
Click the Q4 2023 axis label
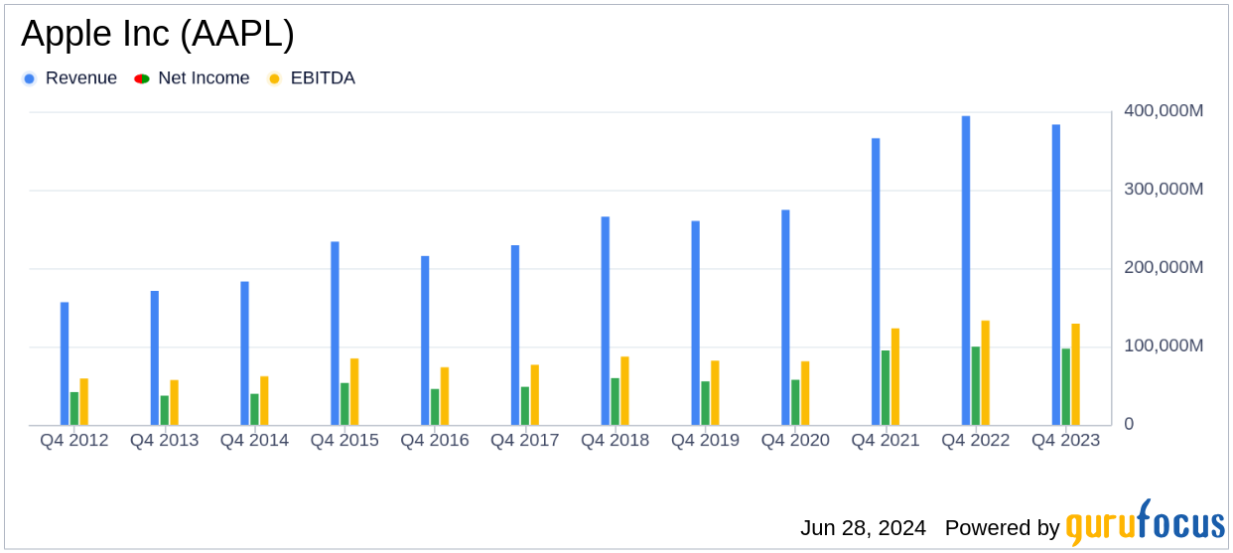point(1066,440)
